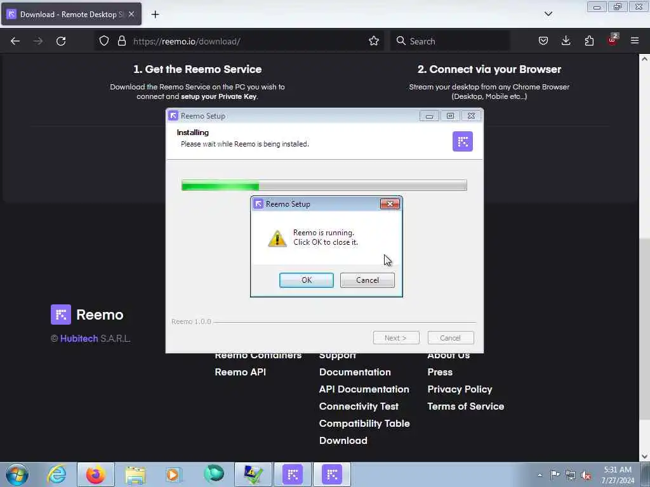Screen dimensions: 650x487
Task: Select the Download - Remote Desktop tab
Action: point(71,14)
